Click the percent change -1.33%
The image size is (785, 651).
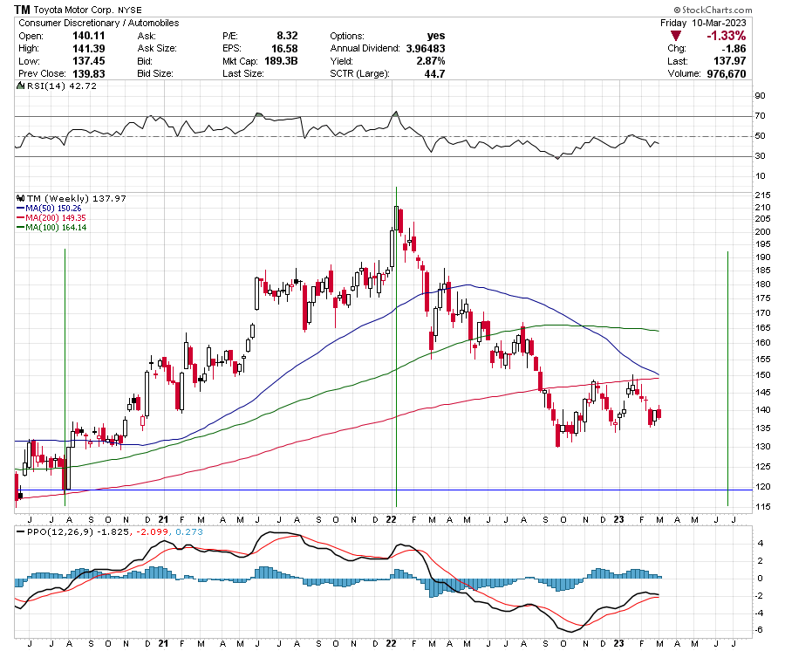click(726, 36)
